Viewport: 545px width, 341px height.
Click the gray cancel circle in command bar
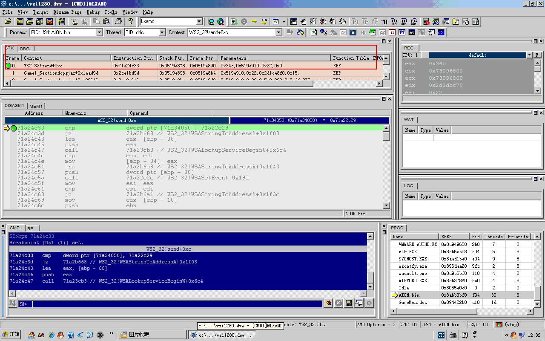338,303
